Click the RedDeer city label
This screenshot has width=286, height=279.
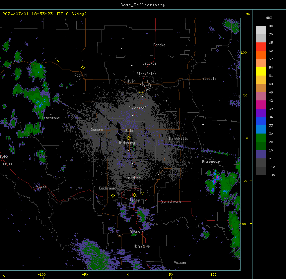(146, 84)
